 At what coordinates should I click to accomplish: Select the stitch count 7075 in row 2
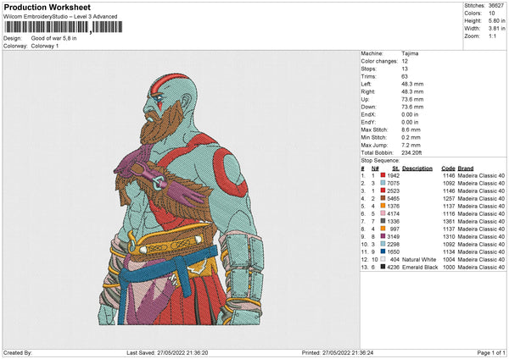(394, 184)
